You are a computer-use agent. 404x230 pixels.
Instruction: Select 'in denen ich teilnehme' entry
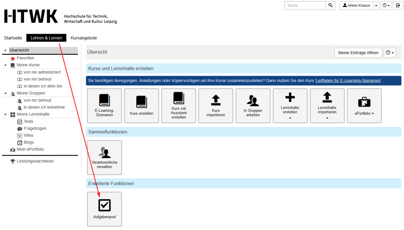coord(44,107)
